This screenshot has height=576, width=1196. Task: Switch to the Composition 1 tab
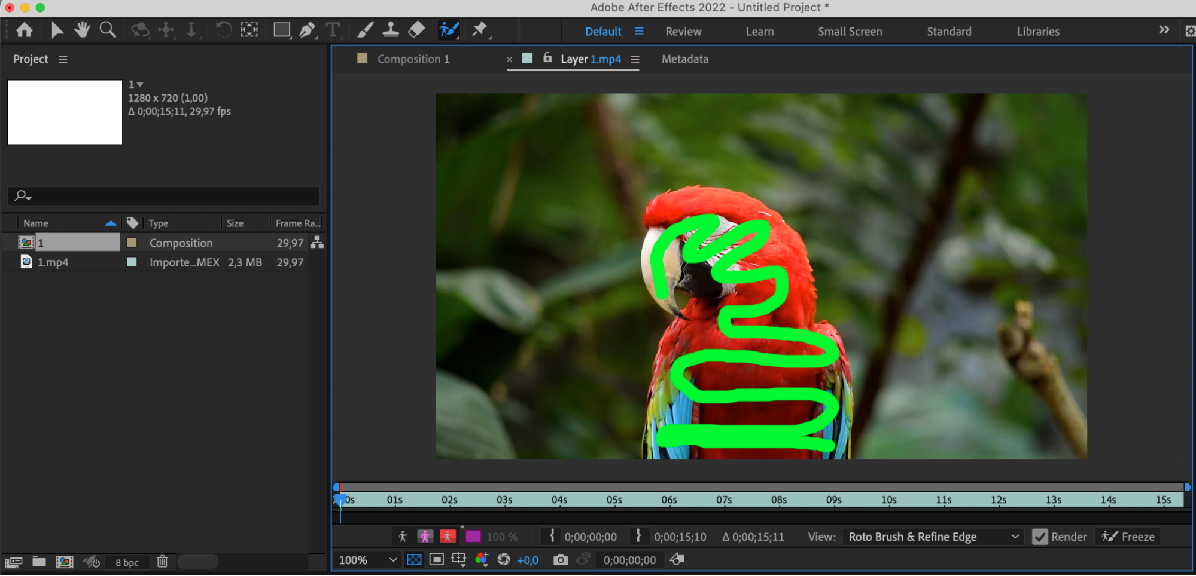pos(413,59)
